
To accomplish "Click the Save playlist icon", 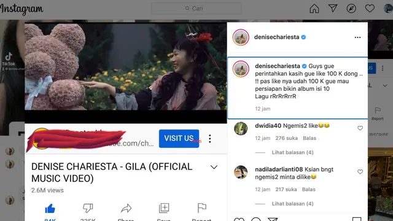I will (164, 208).
